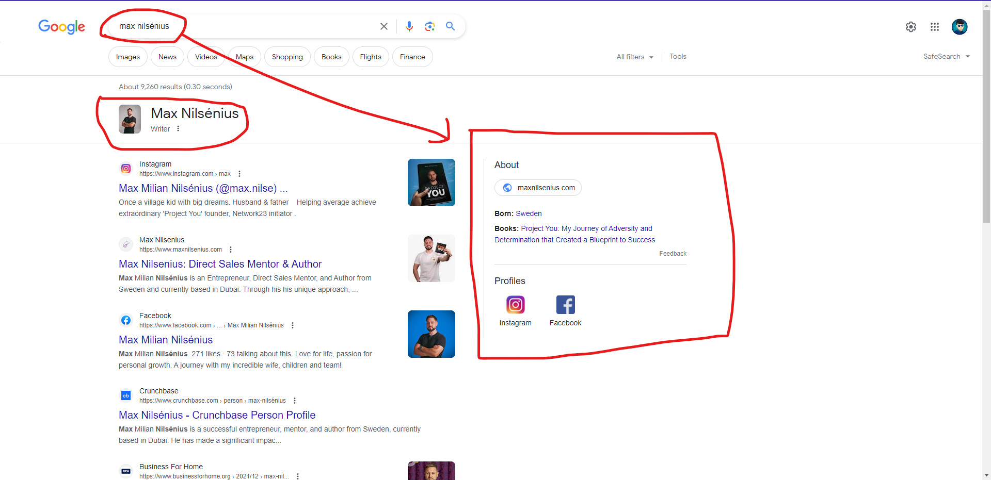Open the Google apps grid
The width and height of the screenshot is (991, 480).
click(x=935, y=27)
